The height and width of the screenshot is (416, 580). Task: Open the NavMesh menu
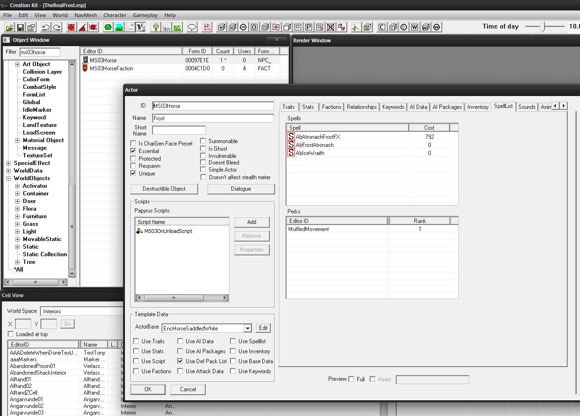(86, 15)
